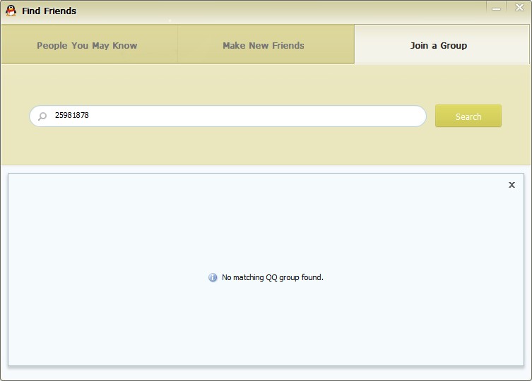This screenshot has width=532, height=381.
Task: Click the blue info icon beside message
Action: coord(213,277)
